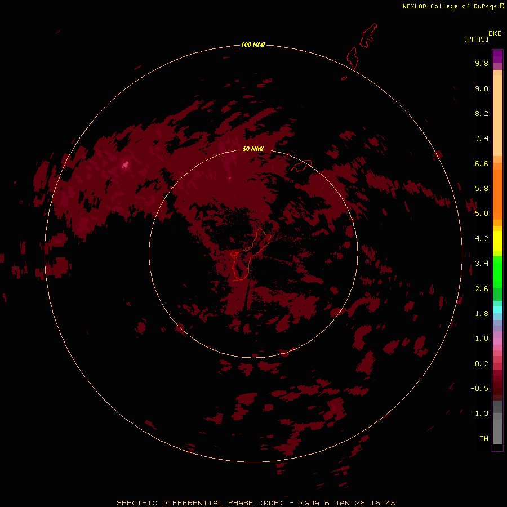This screenshot has width=507, height=507.
Task: Click the Guam island outline at radar center
Action: [250, 255]
